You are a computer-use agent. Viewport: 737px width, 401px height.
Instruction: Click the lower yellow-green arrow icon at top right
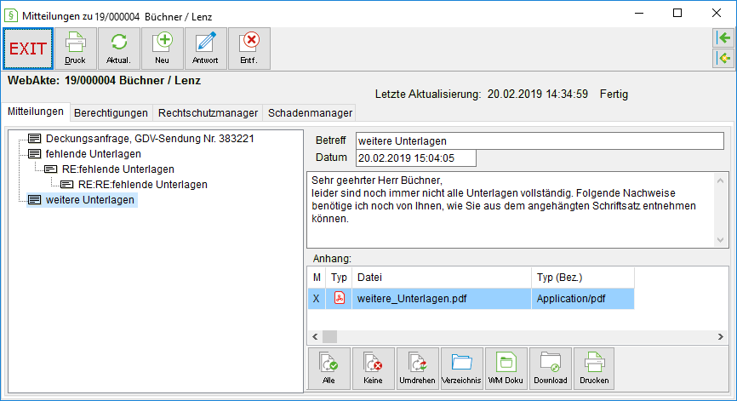coord(724,58)
